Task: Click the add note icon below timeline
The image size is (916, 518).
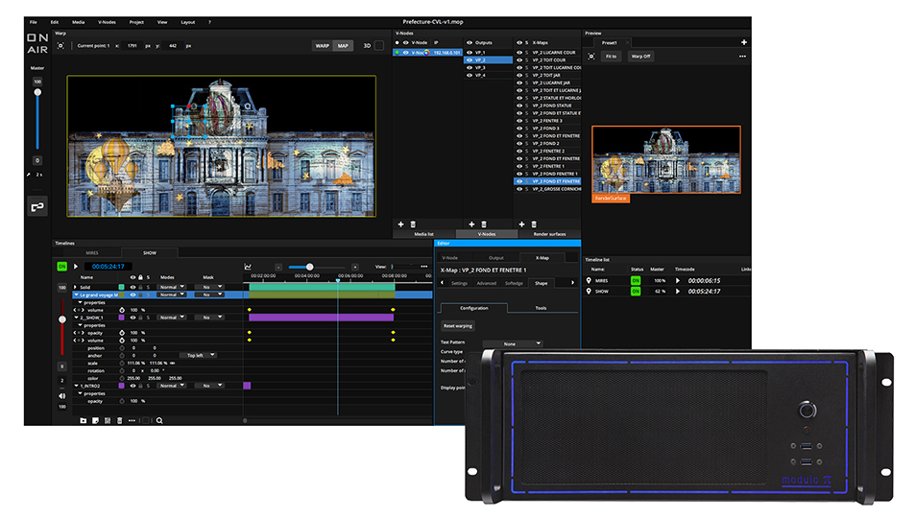Action: pyautogui.click(x=95, y=420)
